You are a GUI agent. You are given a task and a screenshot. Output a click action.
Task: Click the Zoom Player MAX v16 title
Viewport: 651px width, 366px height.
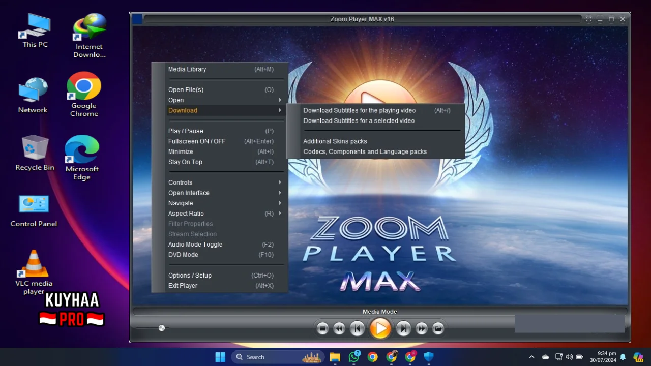point(362,19)
